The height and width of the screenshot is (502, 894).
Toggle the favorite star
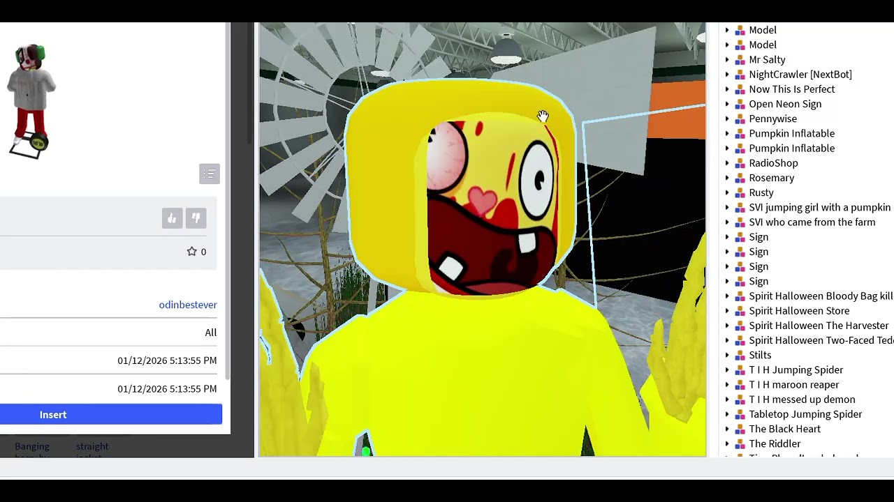191,252
